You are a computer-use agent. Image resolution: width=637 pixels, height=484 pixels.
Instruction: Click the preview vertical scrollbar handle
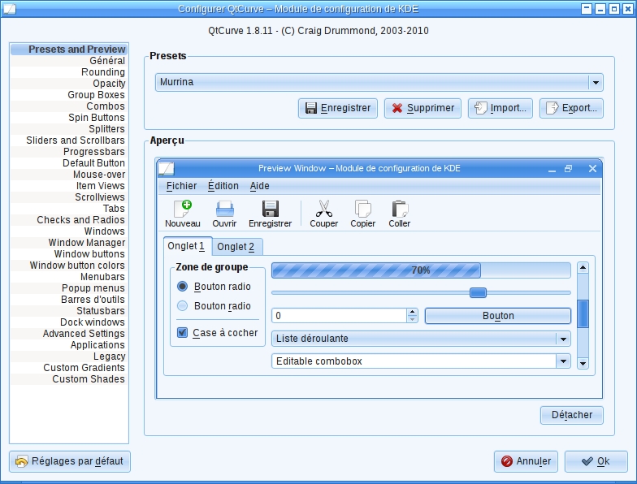583,313
